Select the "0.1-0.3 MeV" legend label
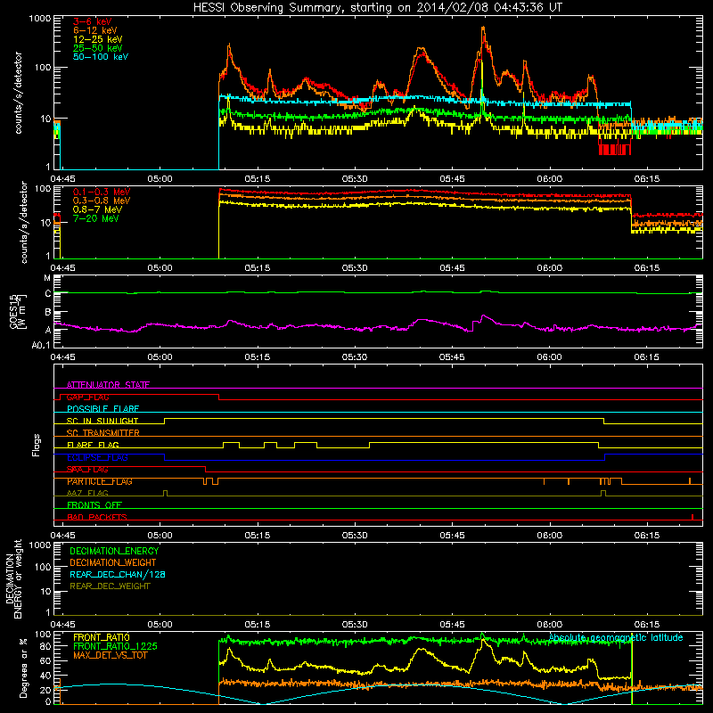The image size is (713, 713). pyautogui.click(x=102, y=192)
